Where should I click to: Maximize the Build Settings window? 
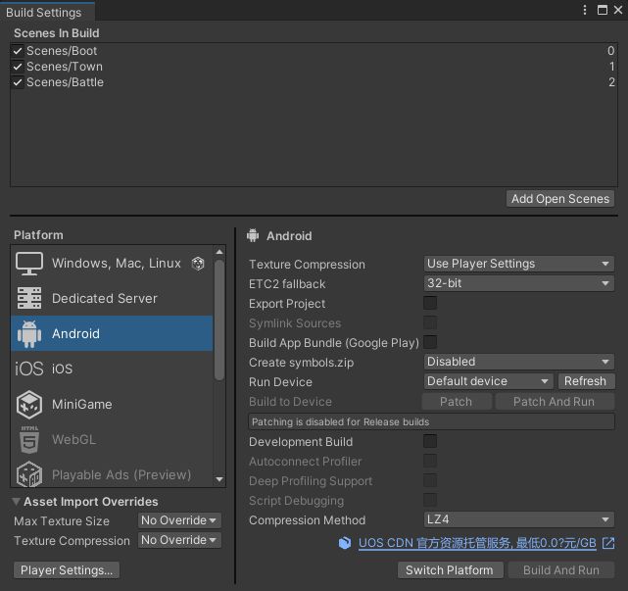pos(602,10)
